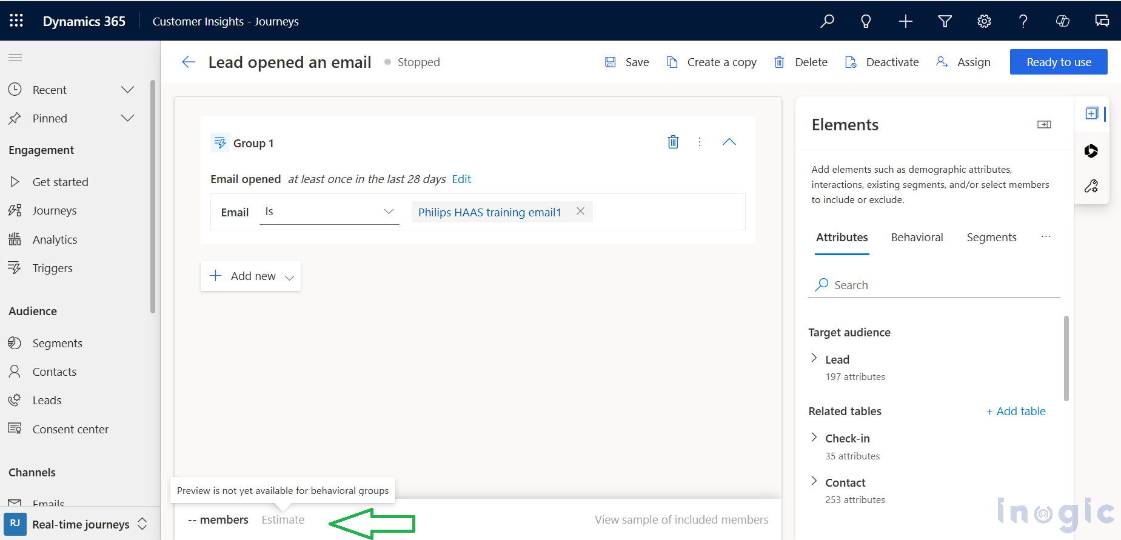This screenshot has width=1121, height=540.
Task: Collapse the Elements pane icon
Action: (x=1044, y=124)
